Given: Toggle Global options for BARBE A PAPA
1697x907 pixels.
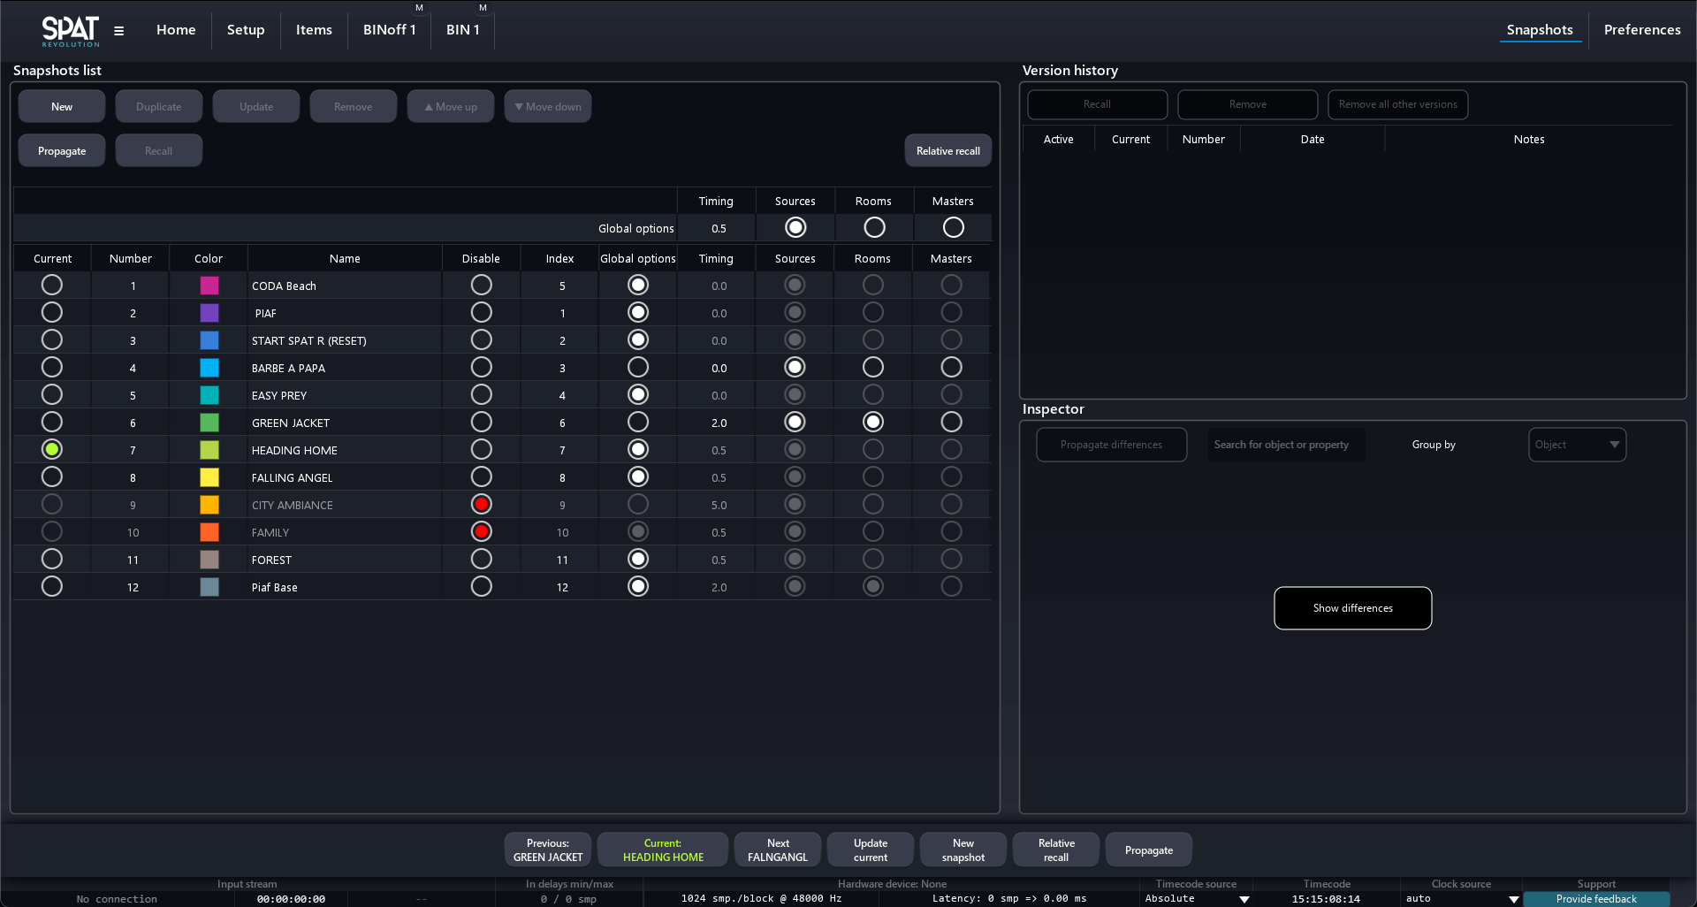Looking at the screenshot, I should coord(637,368).
